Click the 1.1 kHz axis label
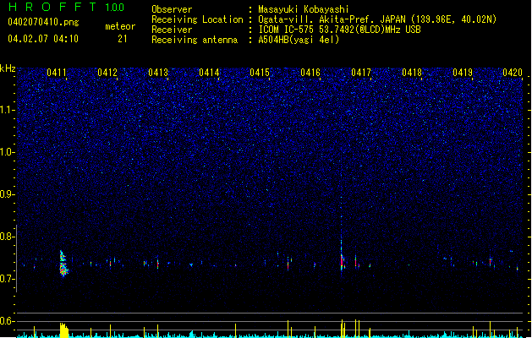The image size is (532, 338). pos(8,110)
